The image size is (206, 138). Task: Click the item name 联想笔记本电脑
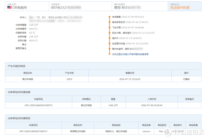(78, 131)
